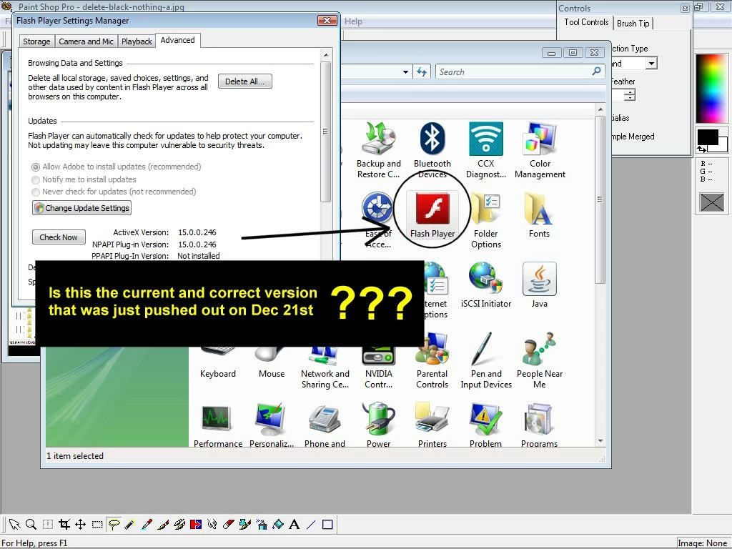Open the Selection Type dropdown in Tool Controls
Image resolution: width=732 pixels, height=549 pixels.
[x=652, y=63]
